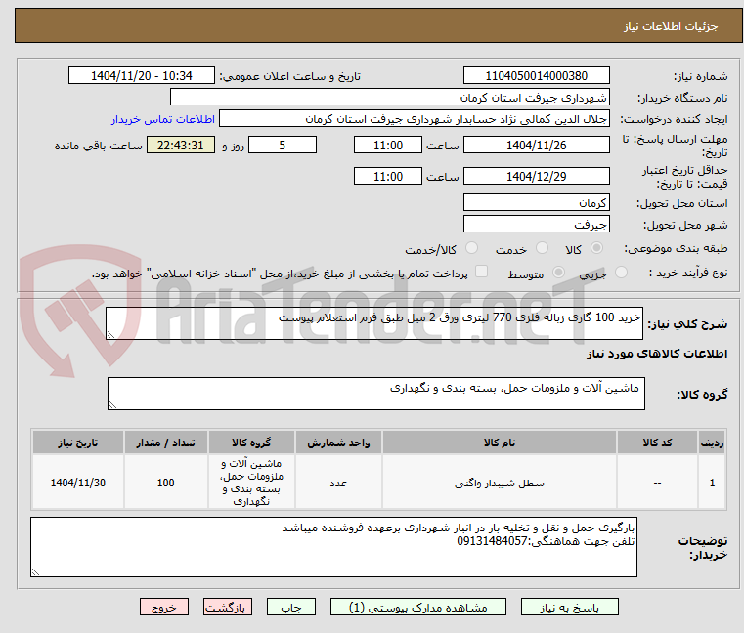Click the delivery province field کرمان
The image size is (744, 633).
click(536, 203)
